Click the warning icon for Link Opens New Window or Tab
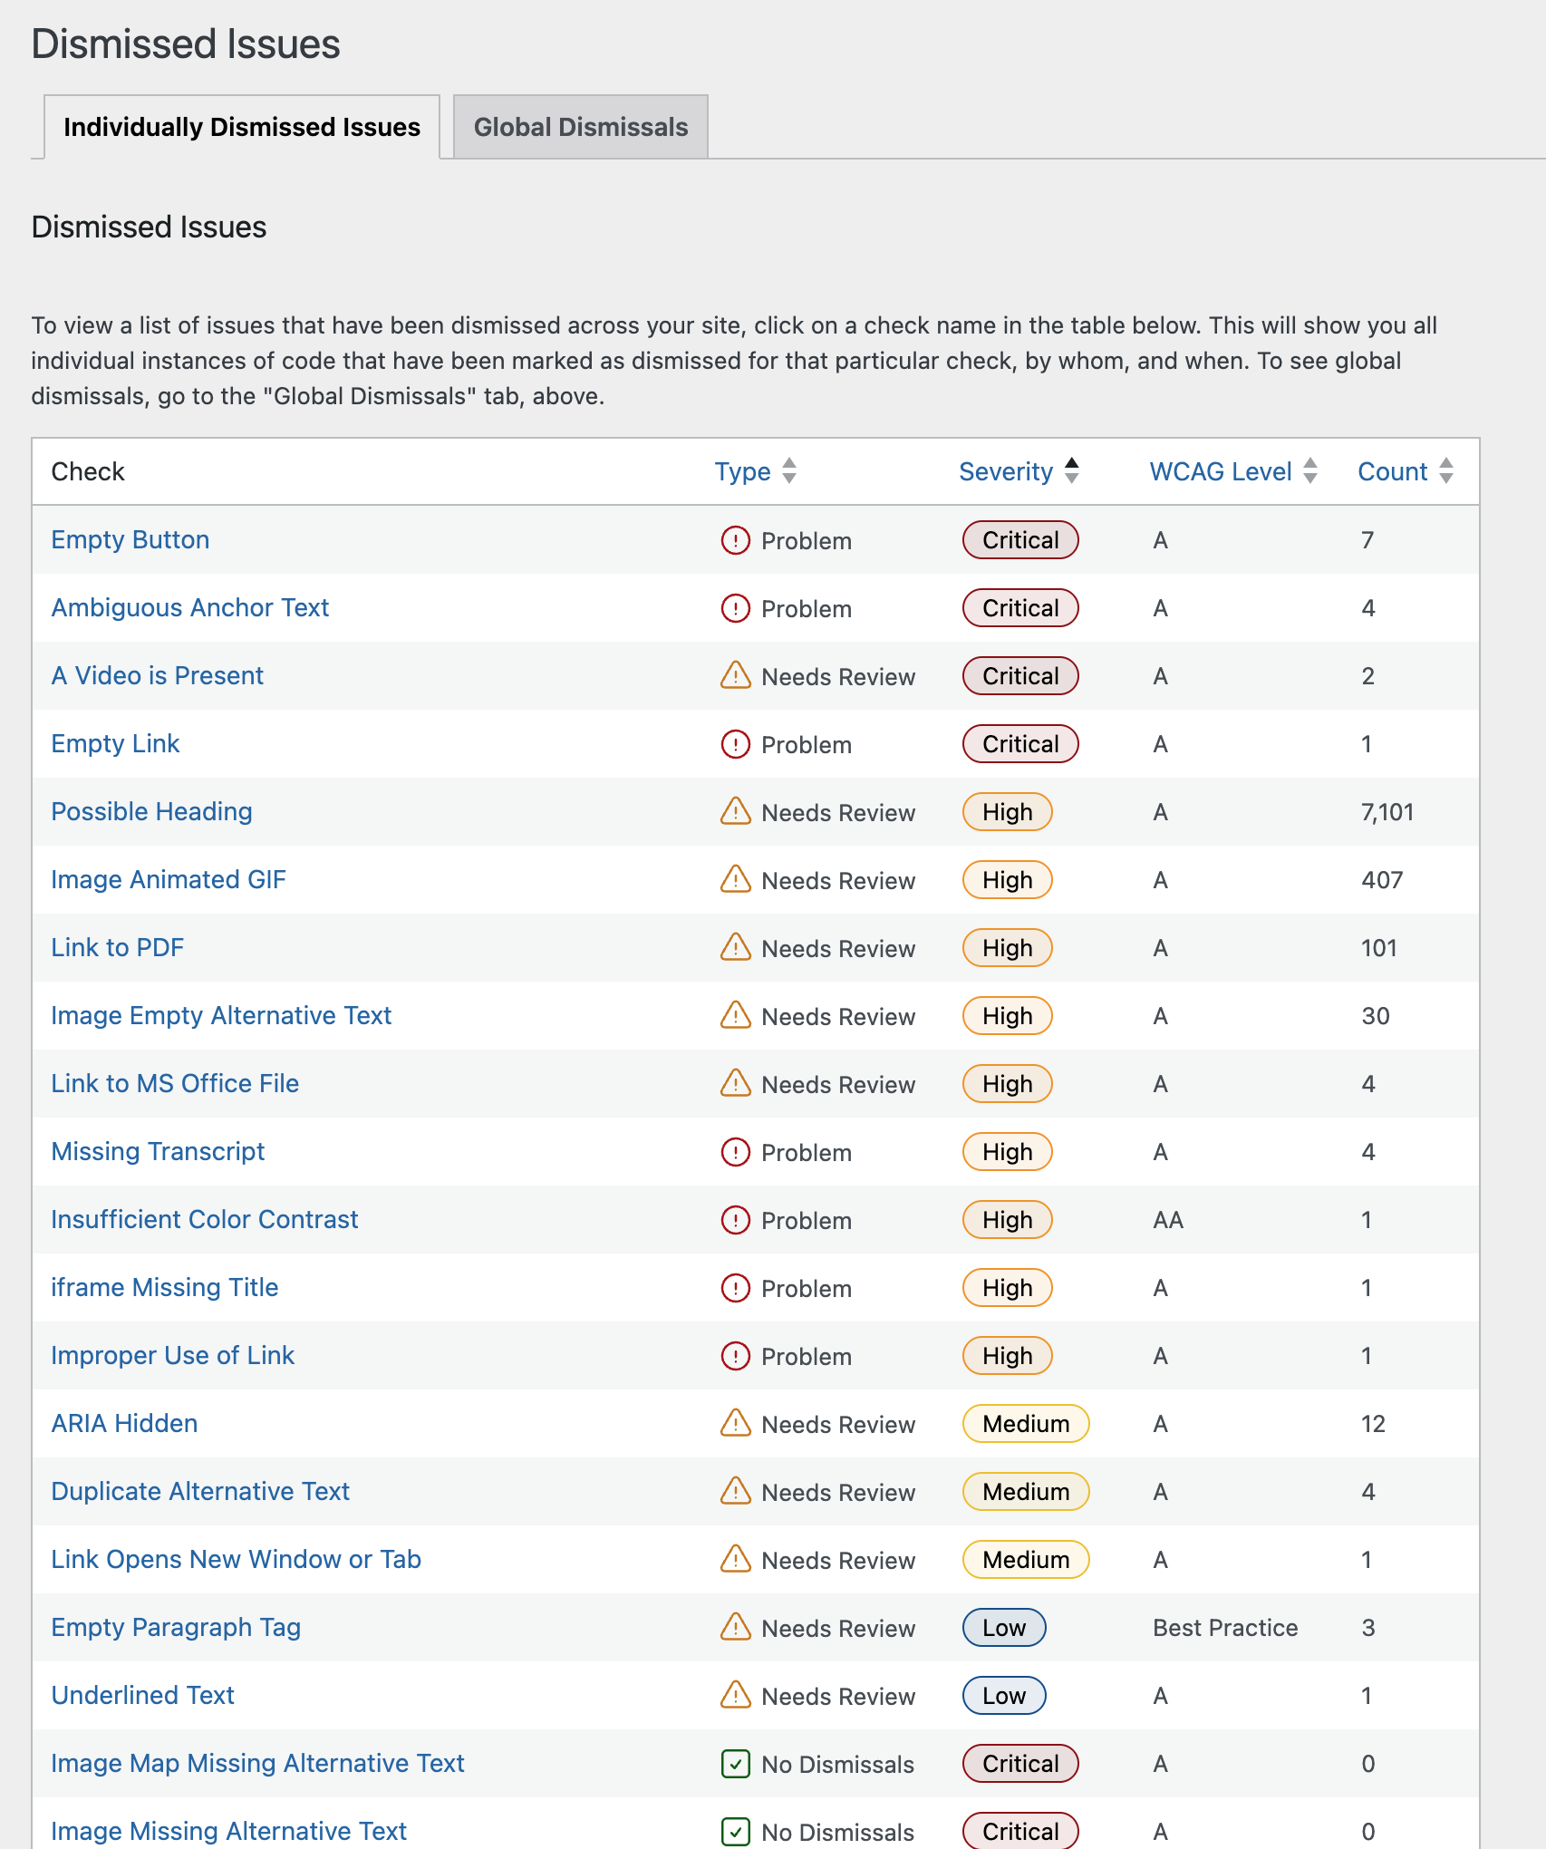1546x1849 pixels. pos(737,1560)
